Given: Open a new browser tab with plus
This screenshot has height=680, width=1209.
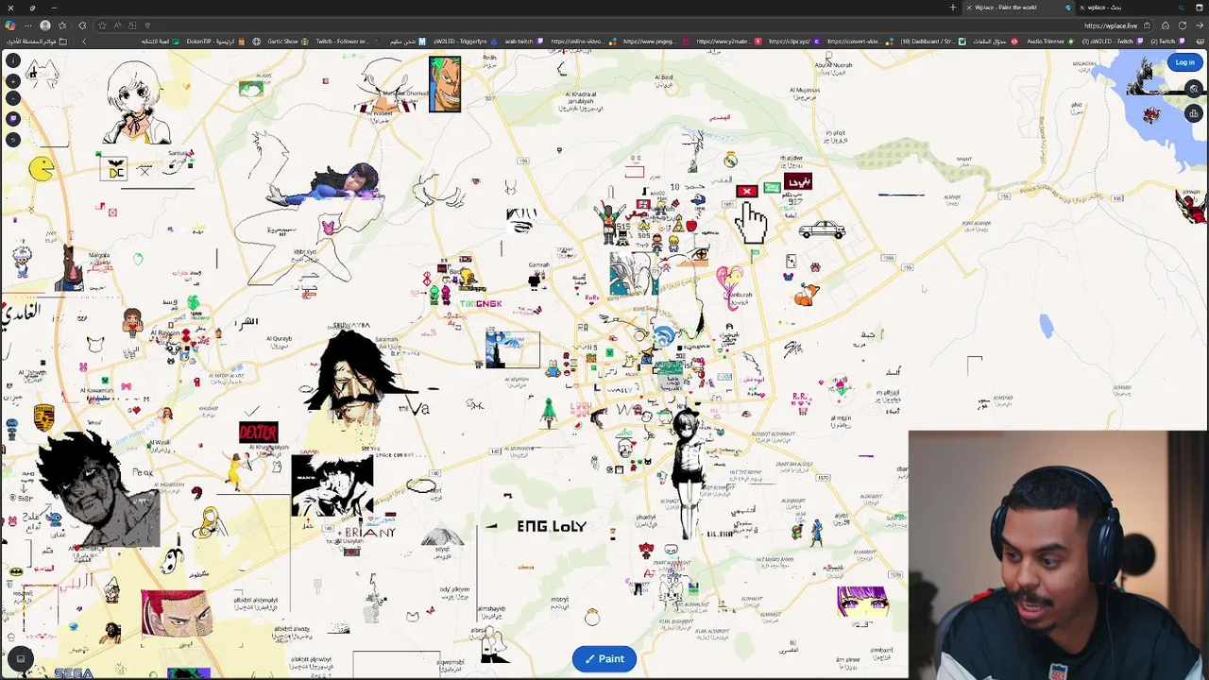Looking at the screenshot, I should pyautogui.click(x=953, y=8).
